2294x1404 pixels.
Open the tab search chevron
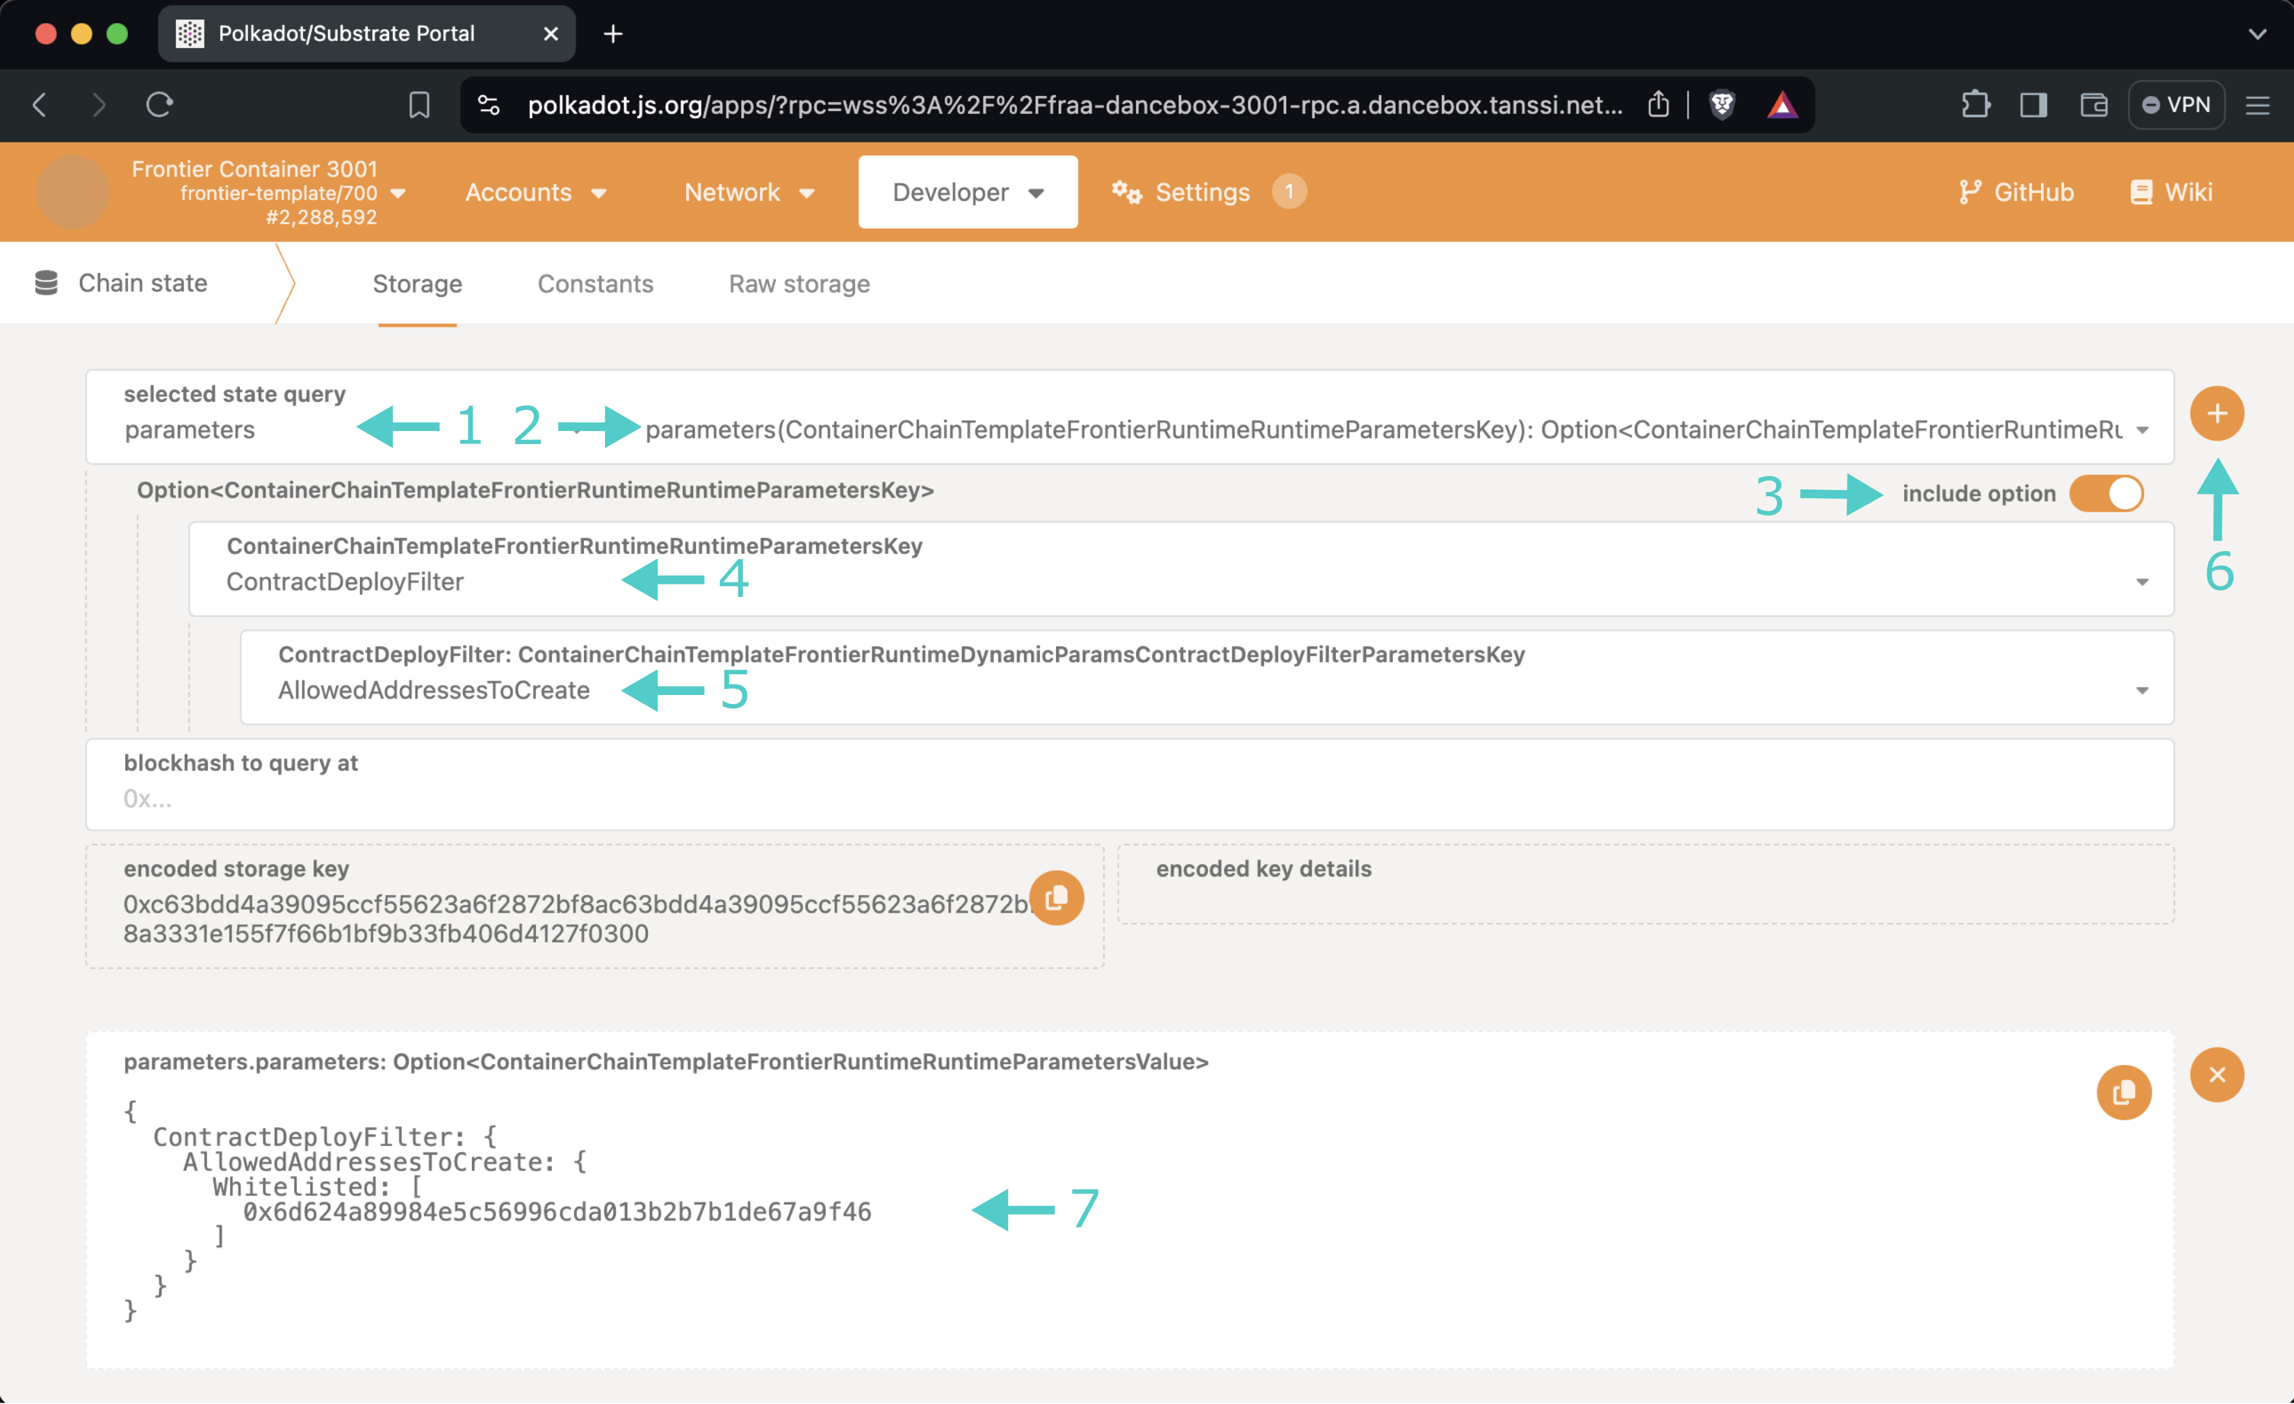(x=2256, y=33)
